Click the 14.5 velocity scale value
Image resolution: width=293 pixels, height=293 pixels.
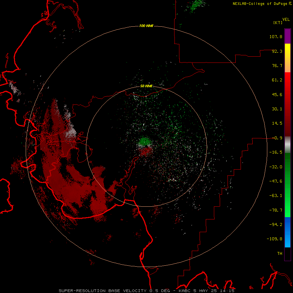[x=277, y=123]
